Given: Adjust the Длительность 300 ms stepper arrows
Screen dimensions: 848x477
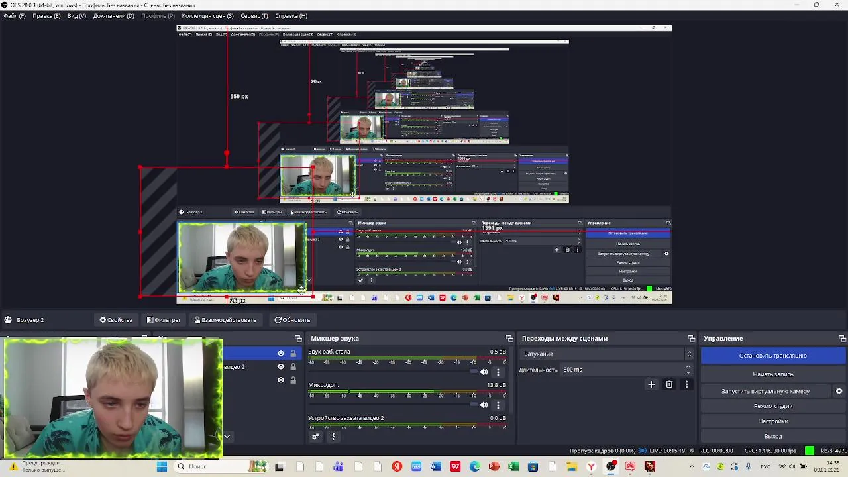Looking at the screenshot, I should pos(688,370).
